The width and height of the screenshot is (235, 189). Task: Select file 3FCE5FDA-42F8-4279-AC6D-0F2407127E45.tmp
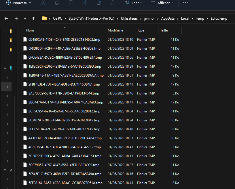click(64, 129)
